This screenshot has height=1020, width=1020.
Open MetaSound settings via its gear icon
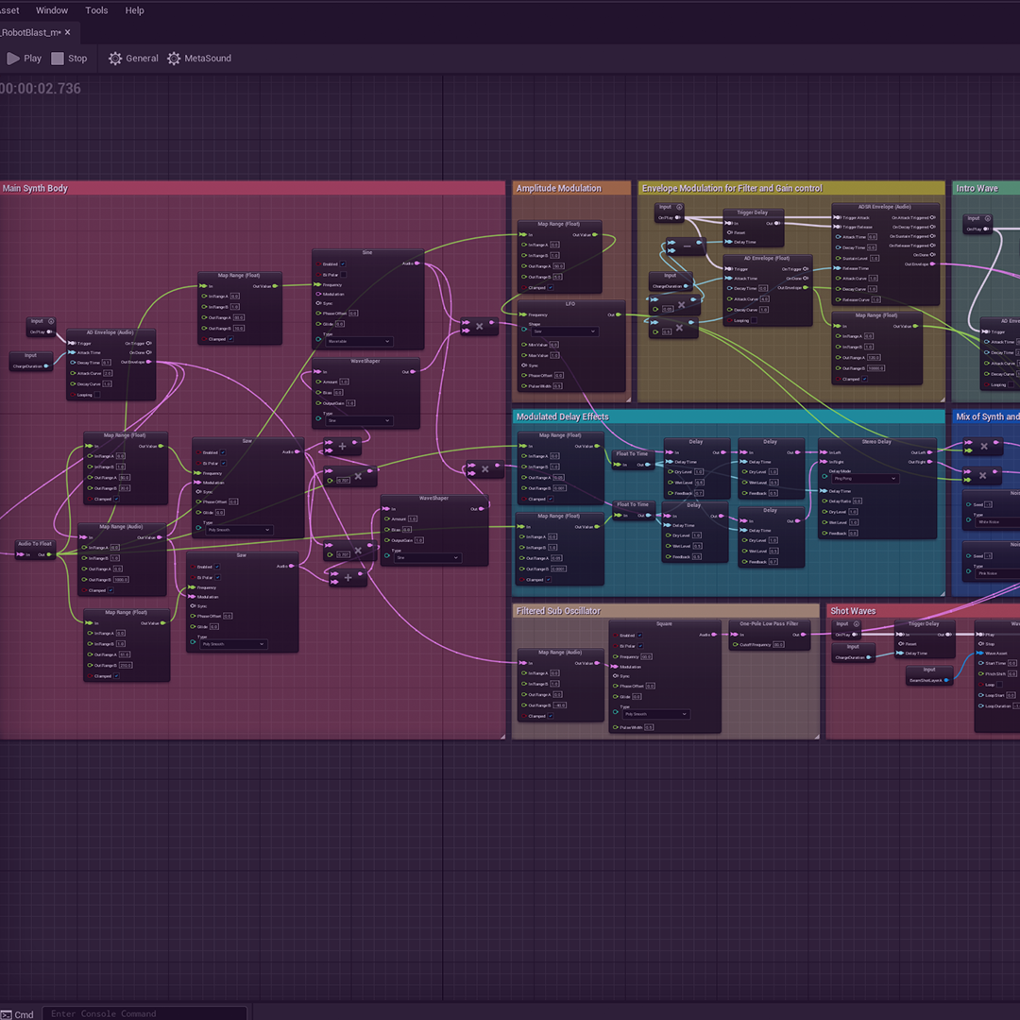coord(174,59)
